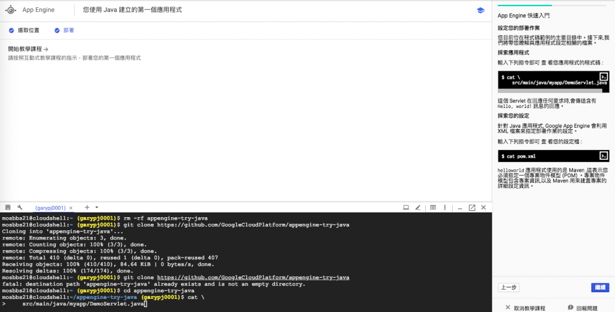Open Cloud Shell in a new window

coord(472,208)
